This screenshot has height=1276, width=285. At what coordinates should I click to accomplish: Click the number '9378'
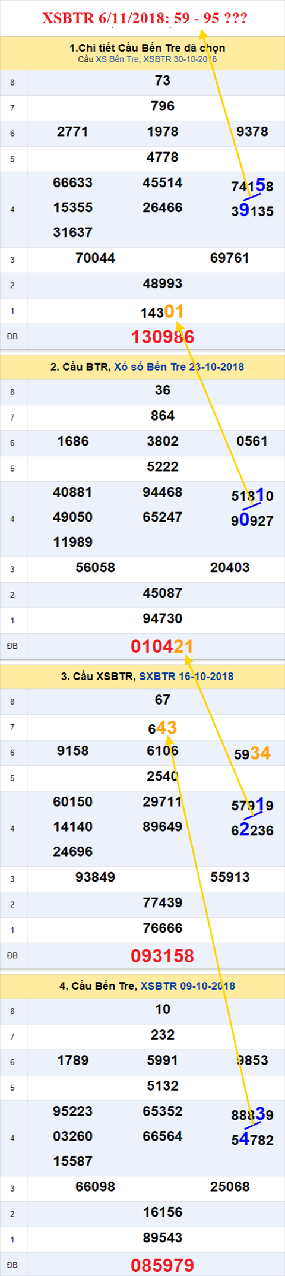252,132
